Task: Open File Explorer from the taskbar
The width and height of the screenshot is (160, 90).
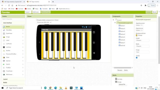Action: [x=61, y=88]
